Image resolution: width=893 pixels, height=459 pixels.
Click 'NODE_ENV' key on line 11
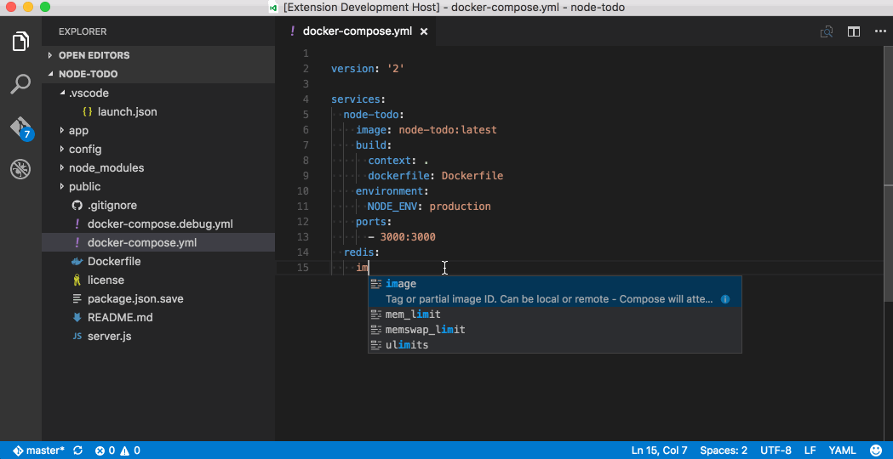click(392, 207)
